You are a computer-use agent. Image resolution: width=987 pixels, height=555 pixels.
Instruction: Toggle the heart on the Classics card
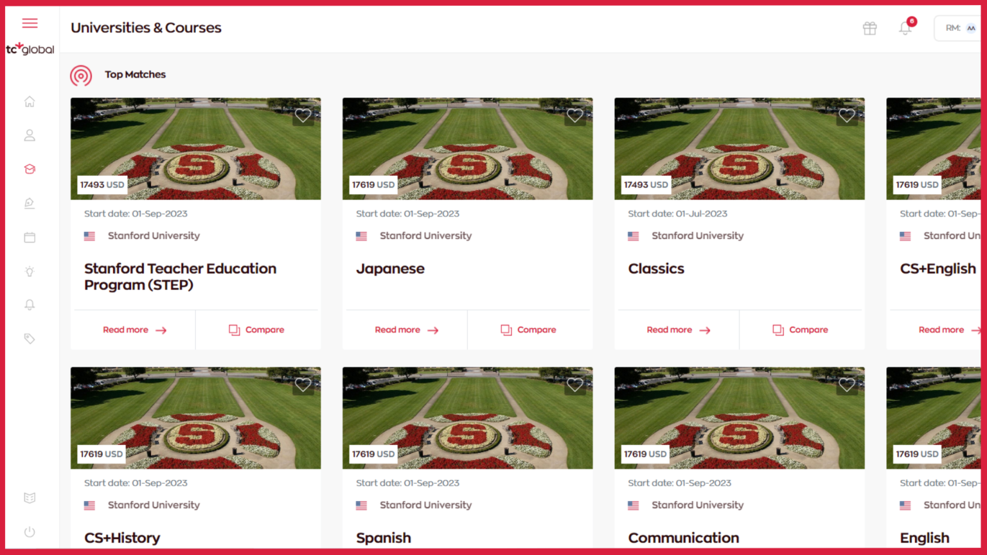tap(846, 116)
